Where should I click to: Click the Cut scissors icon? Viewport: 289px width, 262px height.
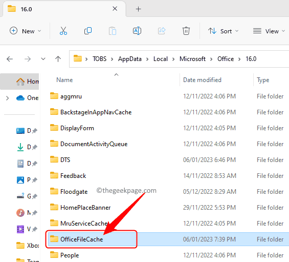(63, 31)
